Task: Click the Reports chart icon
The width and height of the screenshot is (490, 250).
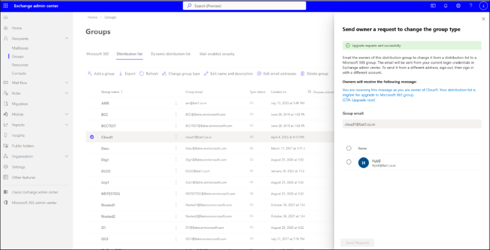Action: pos(5,125)
